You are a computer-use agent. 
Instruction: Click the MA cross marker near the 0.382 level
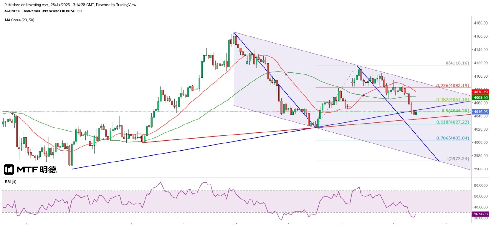point(364,95)
